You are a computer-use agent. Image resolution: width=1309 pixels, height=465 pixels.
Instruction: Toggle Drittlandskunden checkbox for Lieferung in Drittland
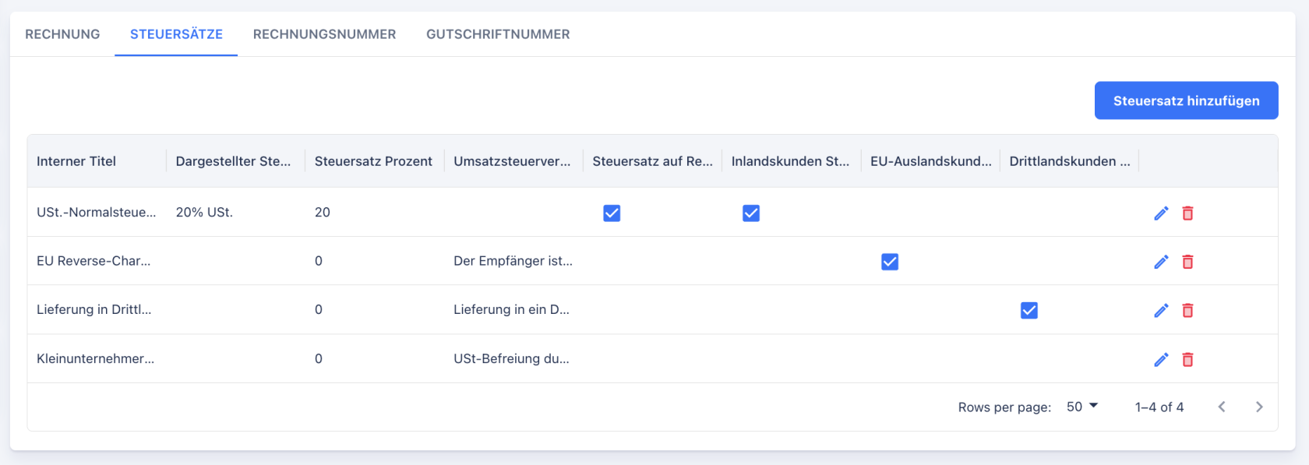click(1029, 311)
